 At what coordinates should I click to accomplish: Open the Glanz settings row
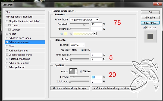click(25, 46)
